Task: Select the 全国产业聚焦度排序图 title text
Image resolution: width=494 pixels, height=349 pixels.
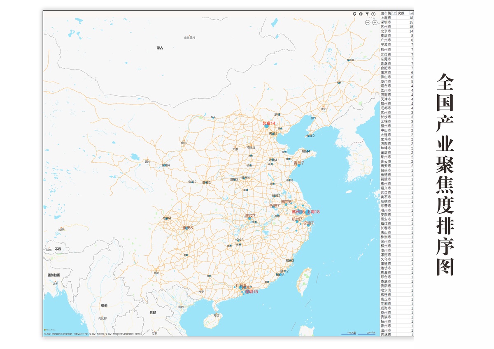Action: point(445,174)
